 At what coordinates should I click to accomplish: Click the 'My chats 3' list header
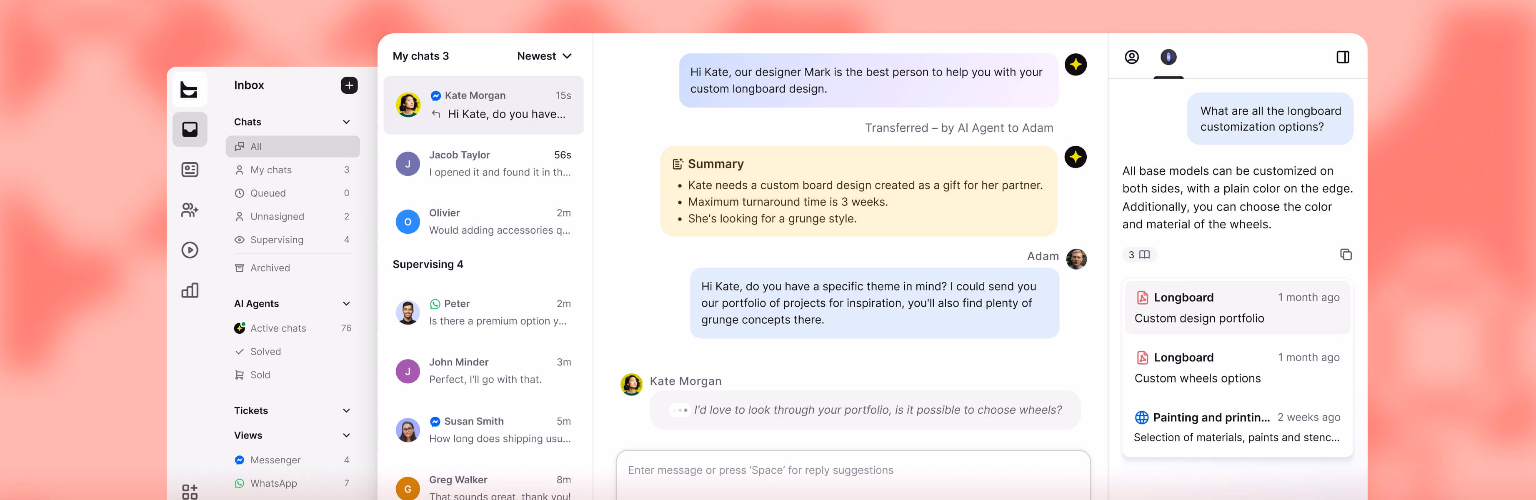[x=420, y=56]
